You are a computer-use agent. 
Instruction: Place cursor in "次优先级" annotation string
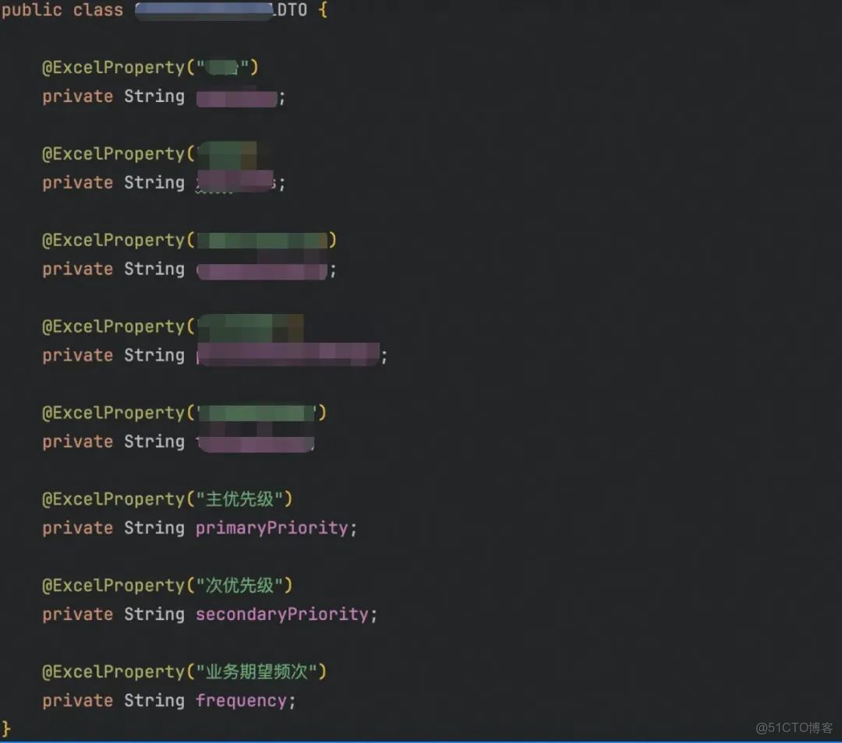click(239, 586)
